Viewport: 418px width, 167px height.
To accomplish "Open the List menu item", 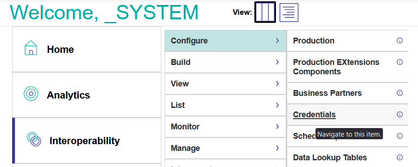I will (226, 105).
